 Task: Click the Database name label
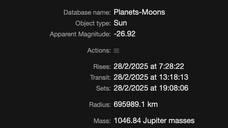pyautogui.click(x=87, y=12)
